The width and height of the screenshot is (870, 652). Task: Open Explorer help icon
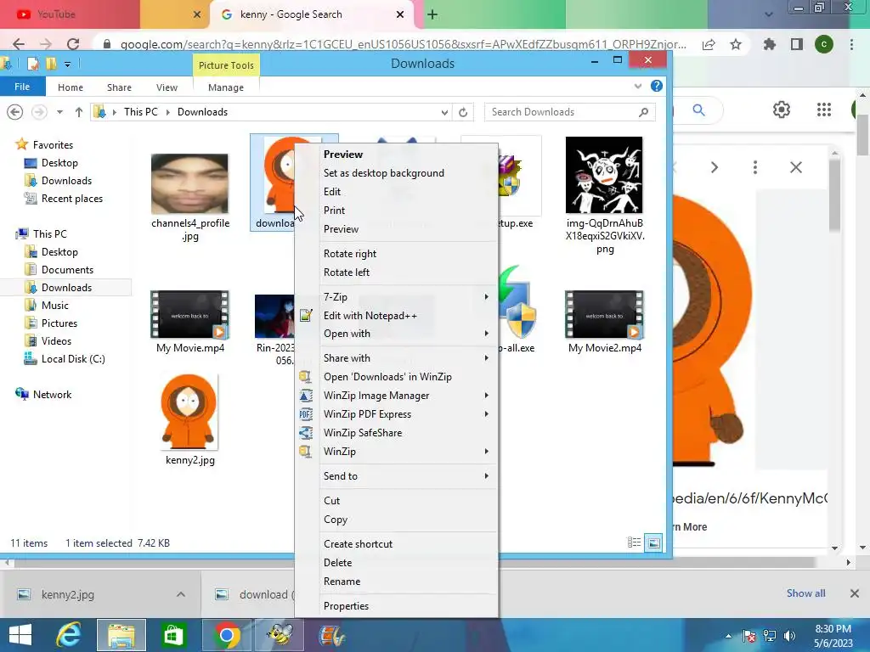point(657,86)
